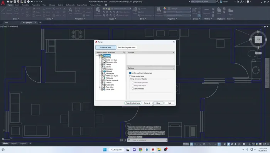Viewport: 270px width, 153px height.
Task: Open the AutoCAD application menu logo
Action: [x=3, y=3]
